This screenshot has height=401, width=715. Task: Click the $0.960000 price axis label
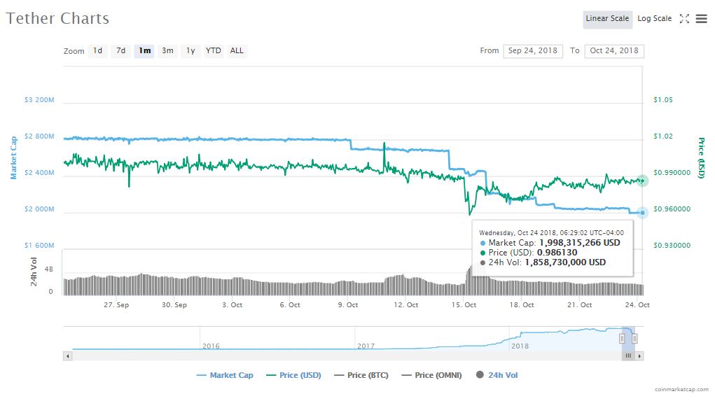672,209
